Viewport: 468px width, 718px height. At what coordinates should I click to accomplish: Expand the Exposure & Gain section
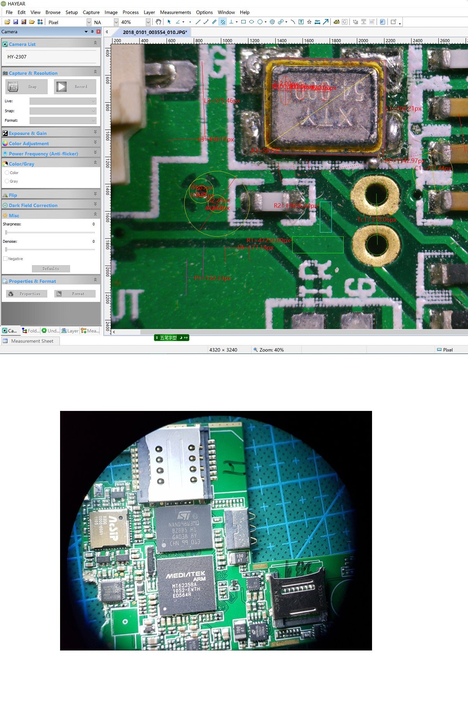click(51, 133)
